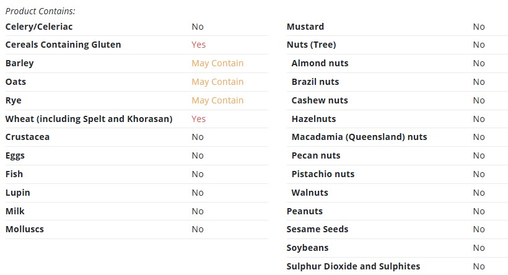
Task: Click the No value beside Peanuts
Action: click(479, 211)
